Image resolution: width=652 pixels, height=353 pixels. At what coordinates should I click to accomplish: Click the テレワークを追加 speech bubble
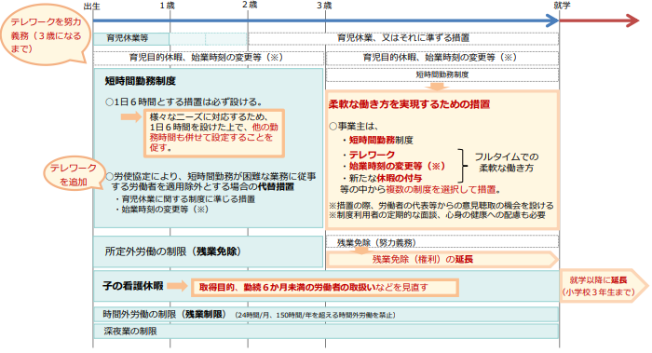coord(74,174)
